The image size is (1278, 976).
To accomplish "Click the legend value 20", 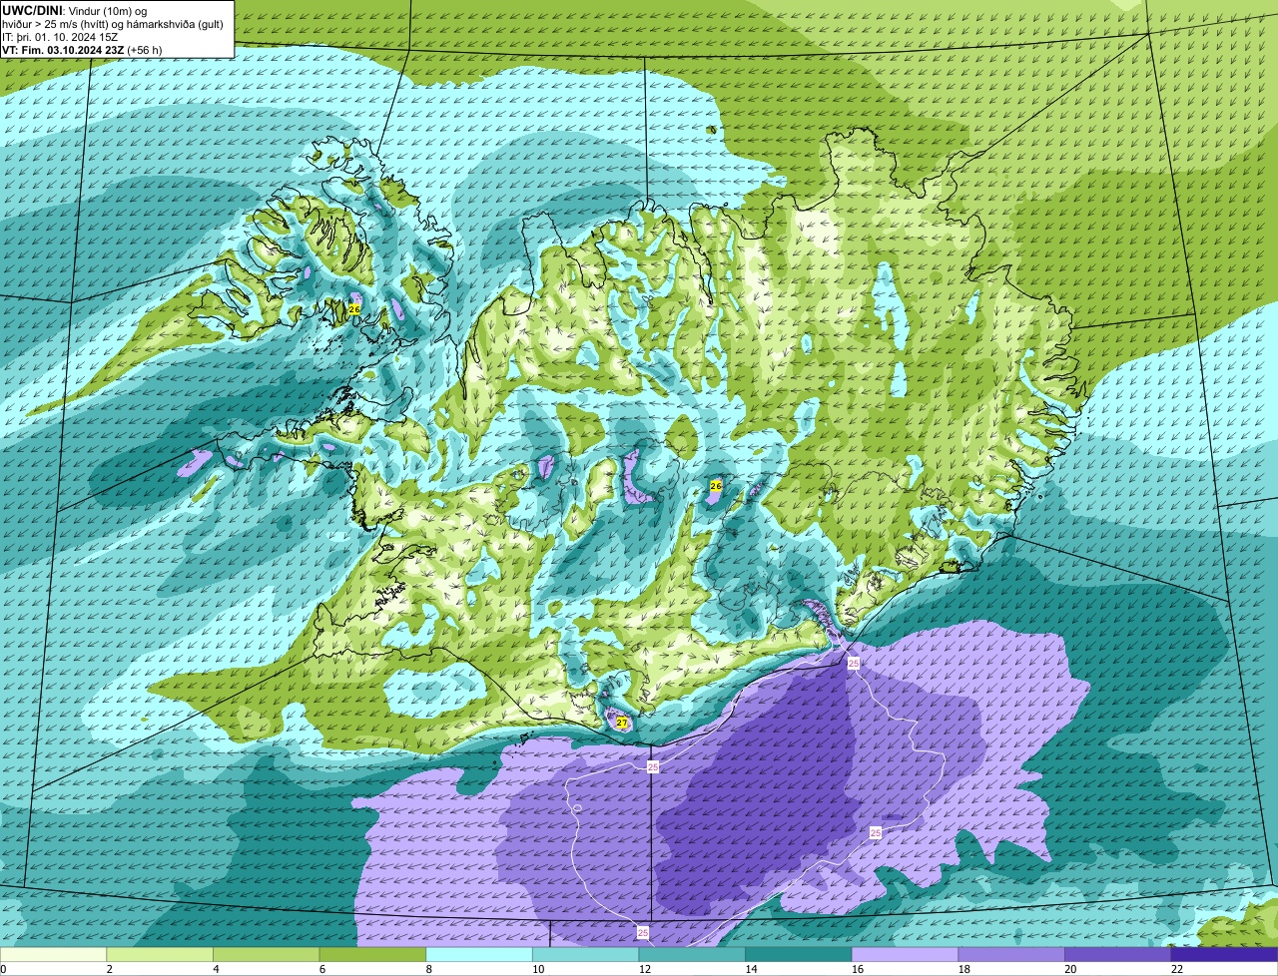I will (x=1071, y=969).
